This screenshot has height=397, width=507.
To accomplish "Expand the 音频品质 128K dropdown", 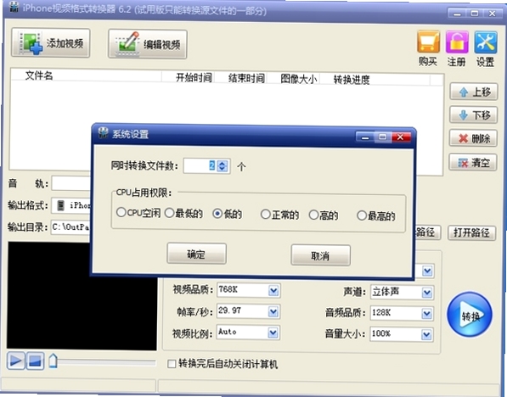I will pyautogui.click(x=427, y=314).
